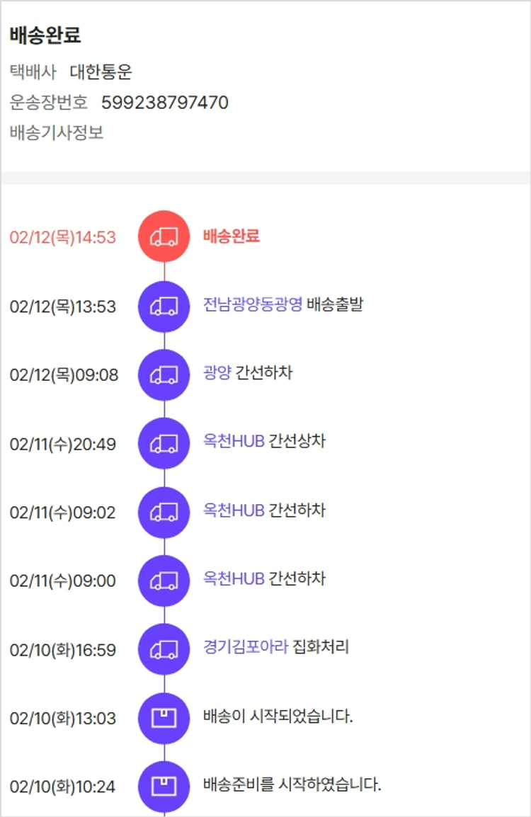Click the 02/10(화)16:59 timestamp
Screen dimensions: 531x817
tap(62, 650)
